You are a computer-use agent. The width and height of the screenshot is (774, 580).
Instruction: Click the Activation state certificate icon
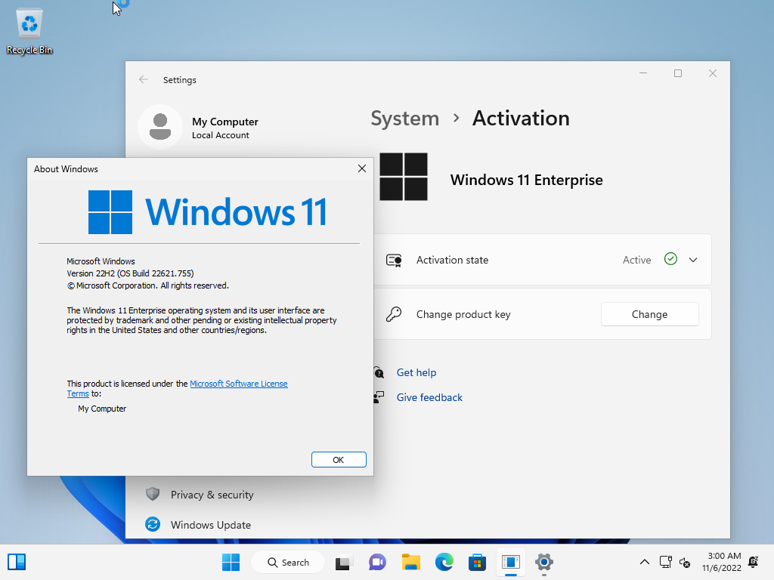[x=394, y=260]
